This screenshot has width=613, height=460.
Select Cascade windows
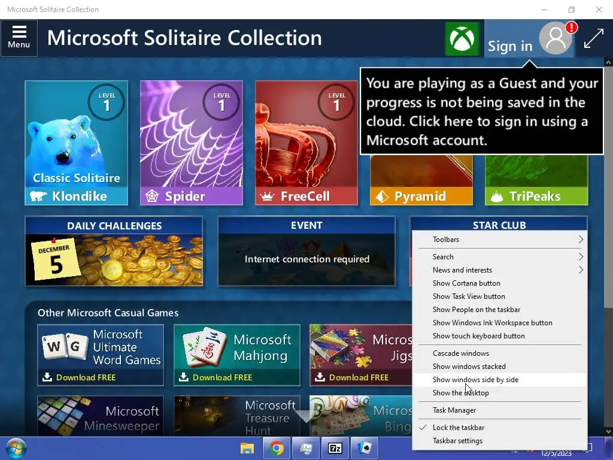pyautogui.click(x=500, y=353)
